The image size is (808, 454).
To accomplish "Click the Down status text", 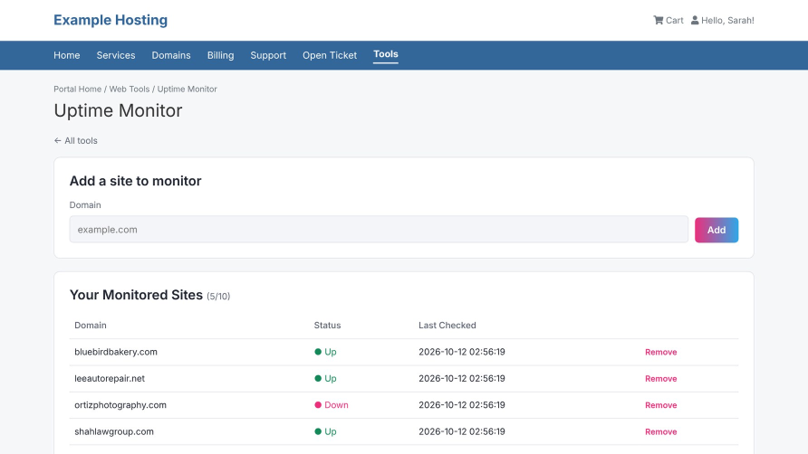I will coord(336,405).
